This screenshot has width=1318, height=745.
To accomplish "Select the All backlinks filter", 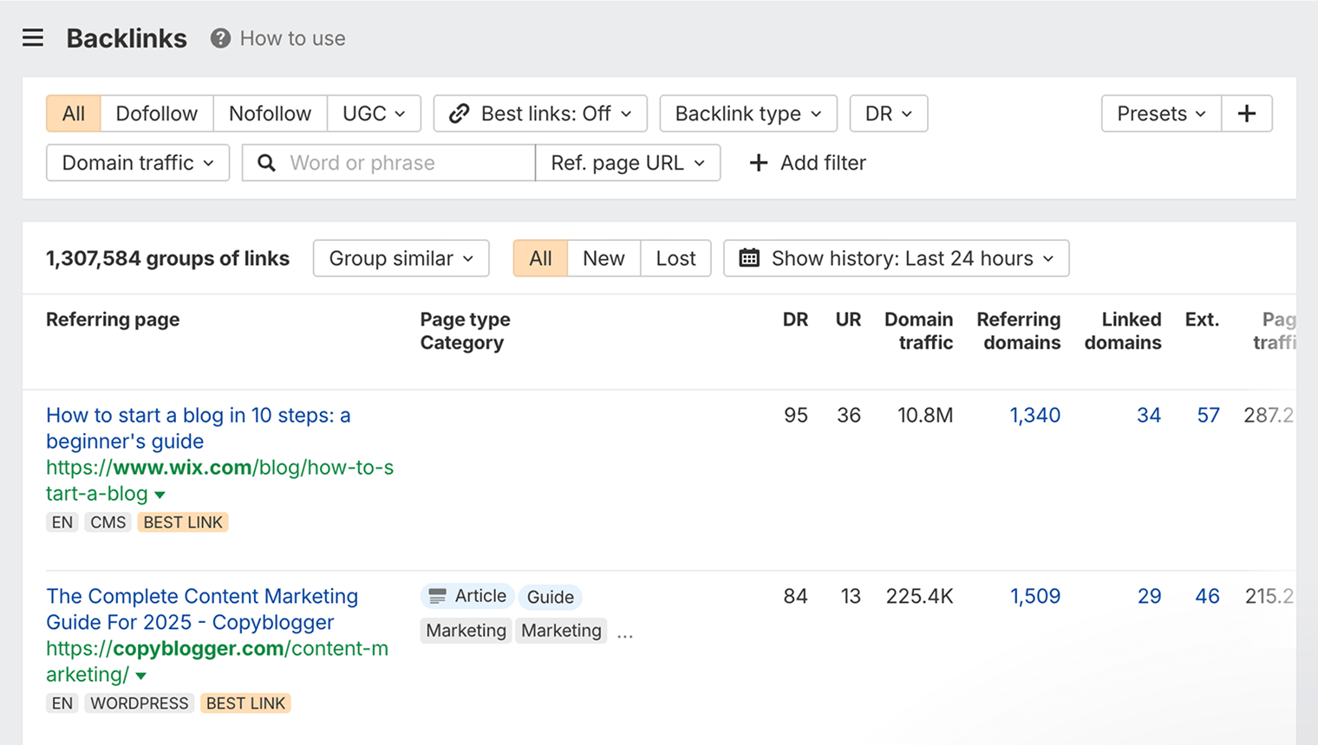I will pyautogui.click(x=73, y=113).
